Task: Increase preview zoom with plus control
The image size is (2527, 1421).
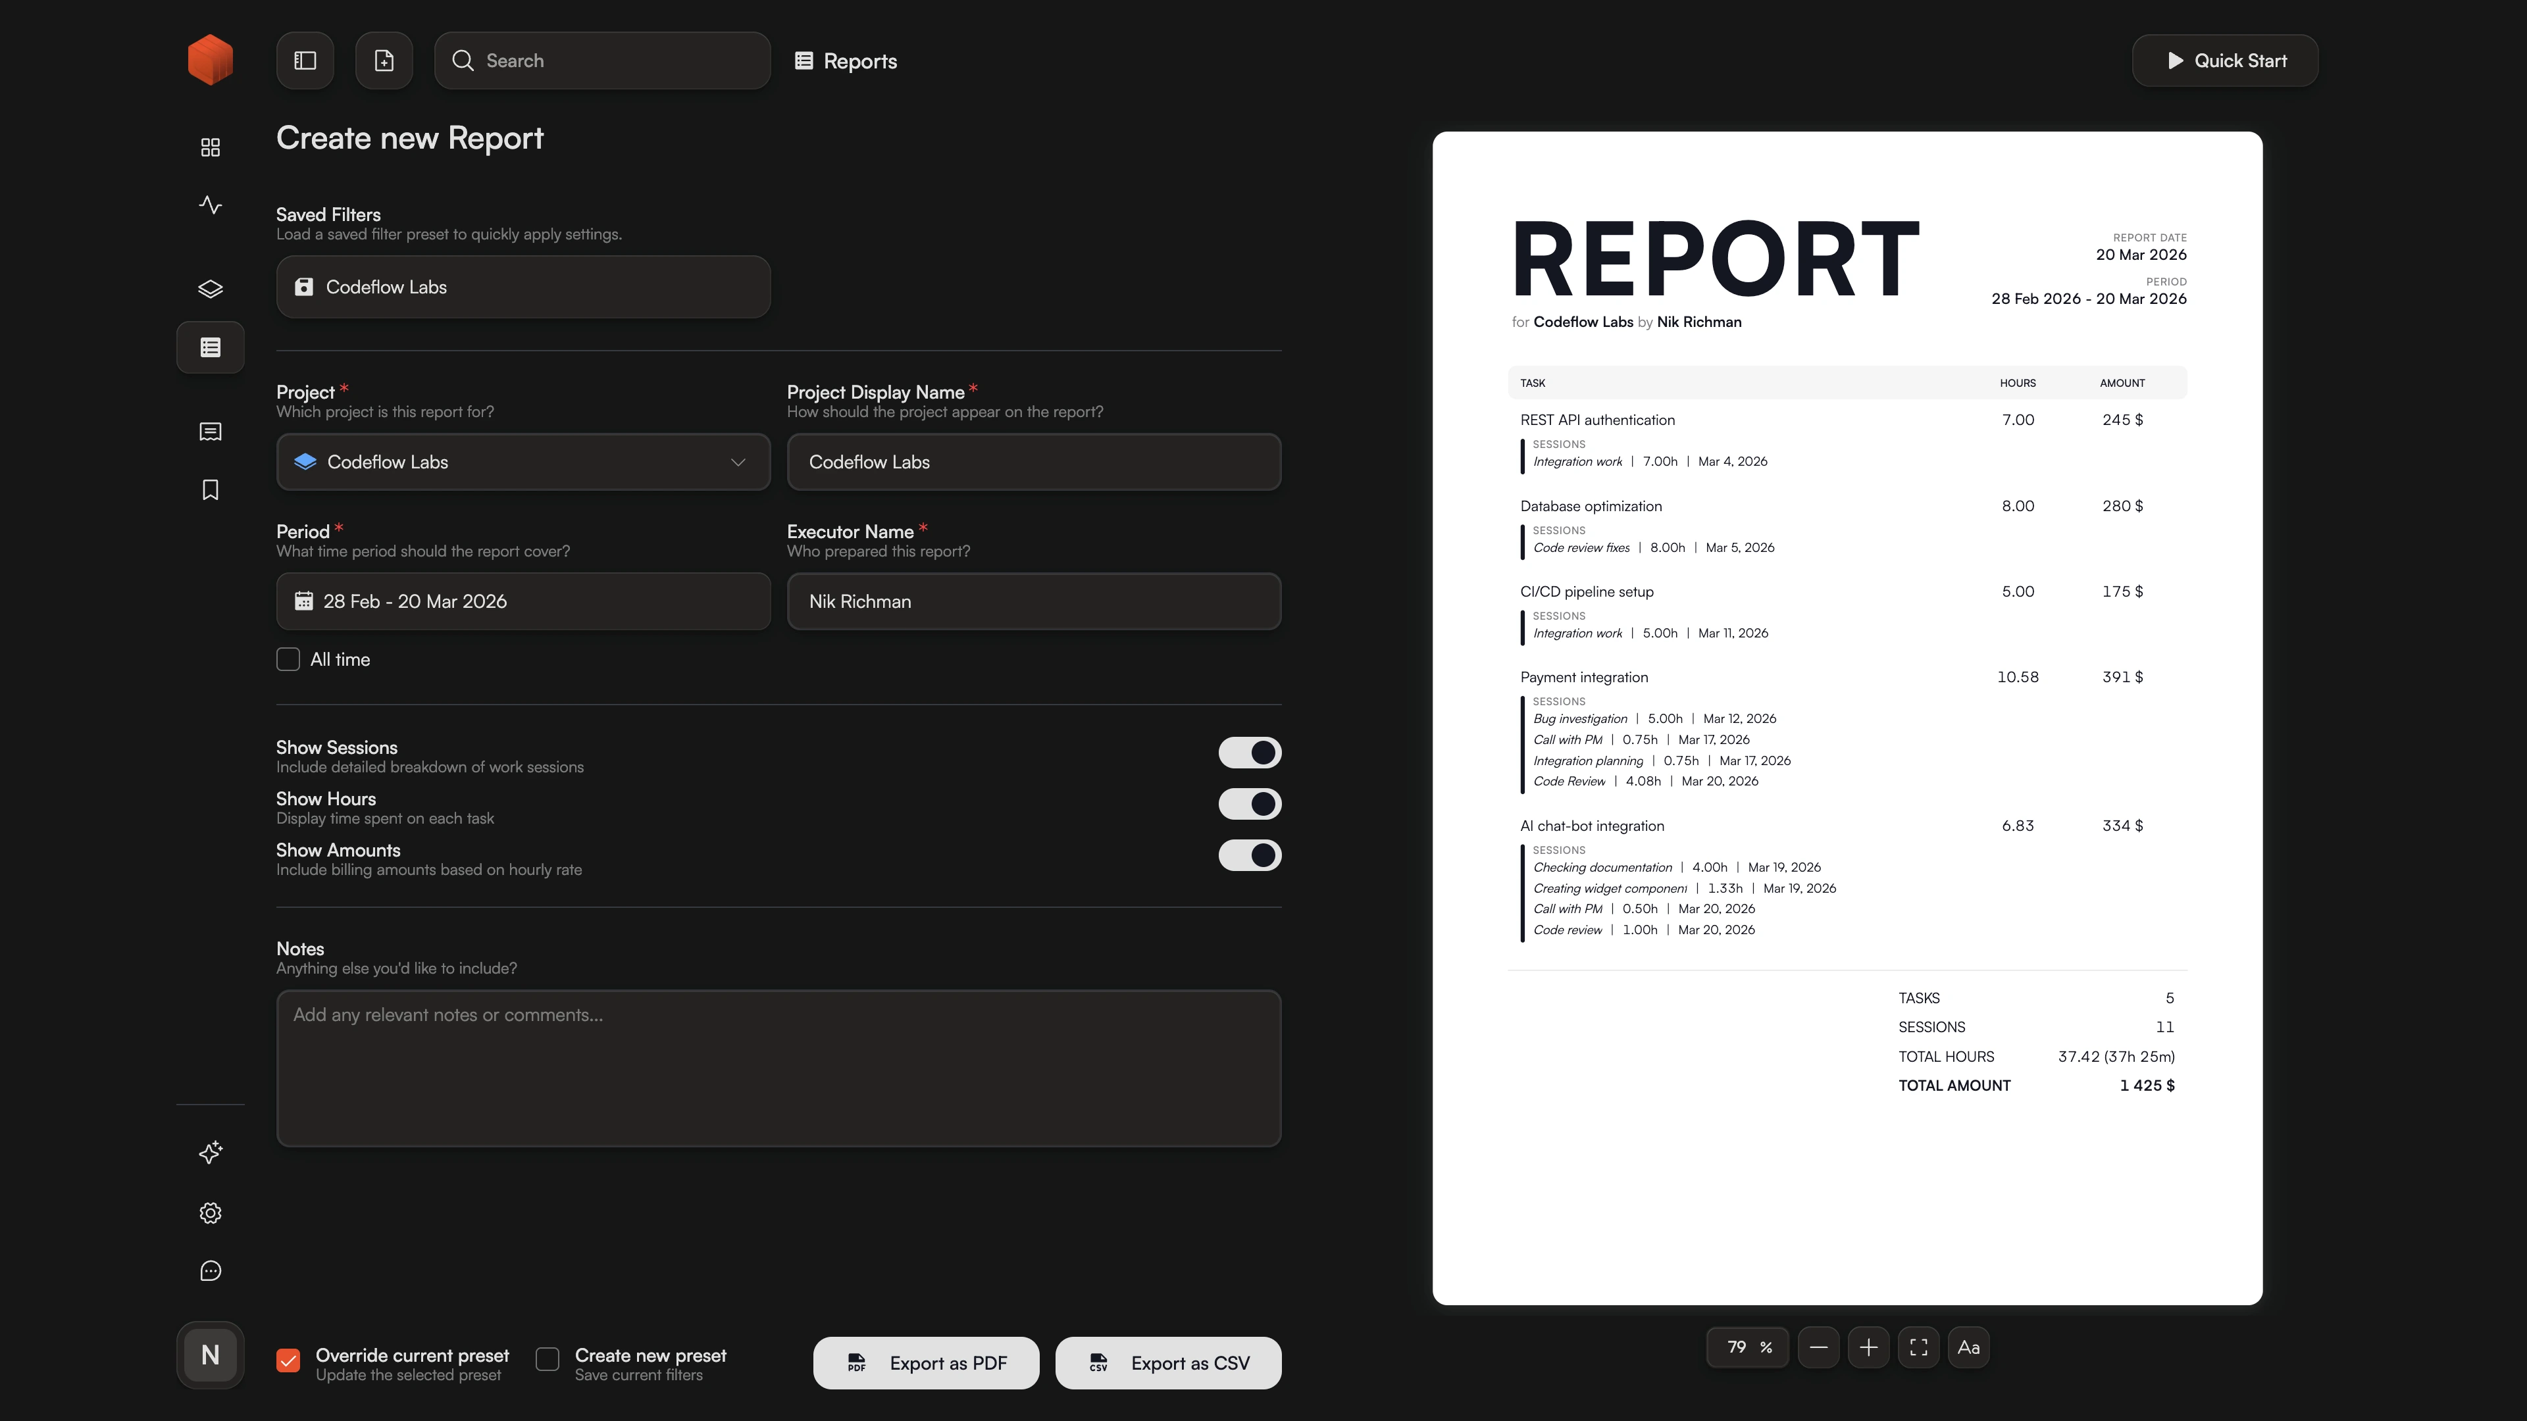Action: coord(1869,1347)
